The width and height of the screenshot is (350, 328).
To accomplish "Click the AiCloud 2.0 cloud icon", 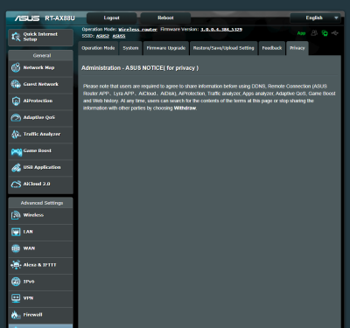I will [x=16, y=184].
